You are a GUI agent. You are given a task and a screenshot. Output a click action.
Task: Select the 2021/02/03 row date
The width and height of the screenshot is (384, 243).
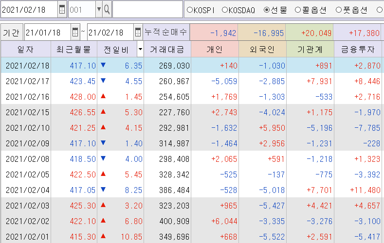pyautogui.click(x=27, y=206)
